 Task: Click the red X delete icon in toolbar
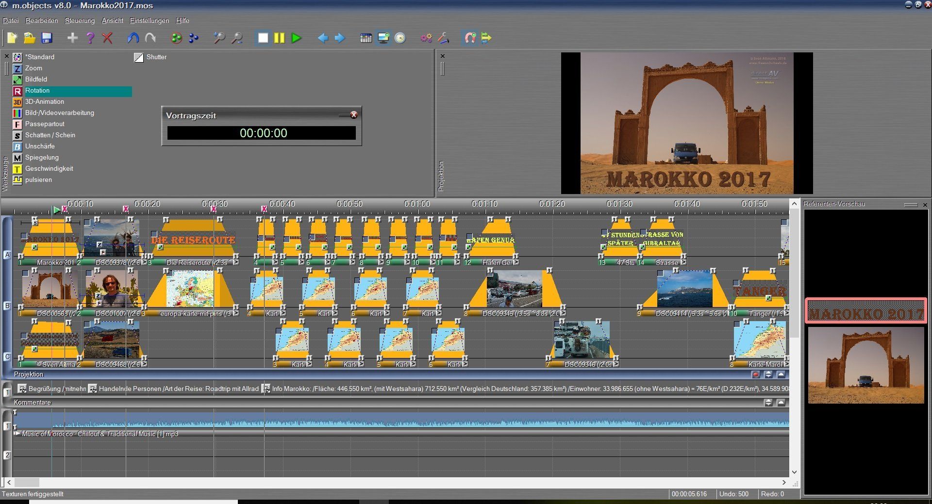(x=107, y=38)
